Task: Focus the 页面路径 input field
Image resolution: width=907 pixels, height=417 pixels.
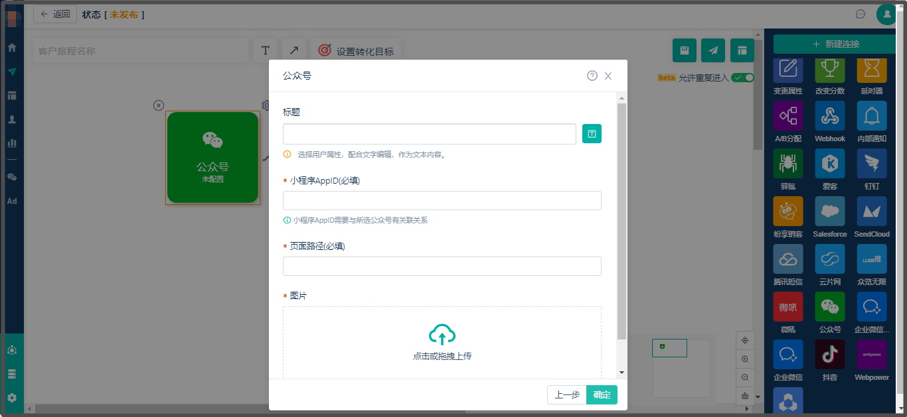Action: [442, 266]
